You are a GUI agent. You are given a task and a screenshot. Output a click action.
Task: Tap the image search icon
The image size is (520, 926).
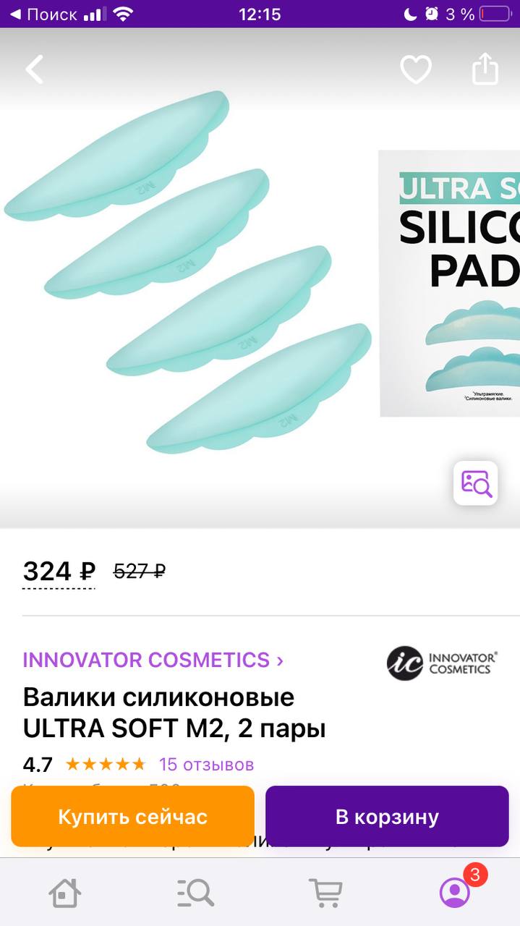point(476,483)
